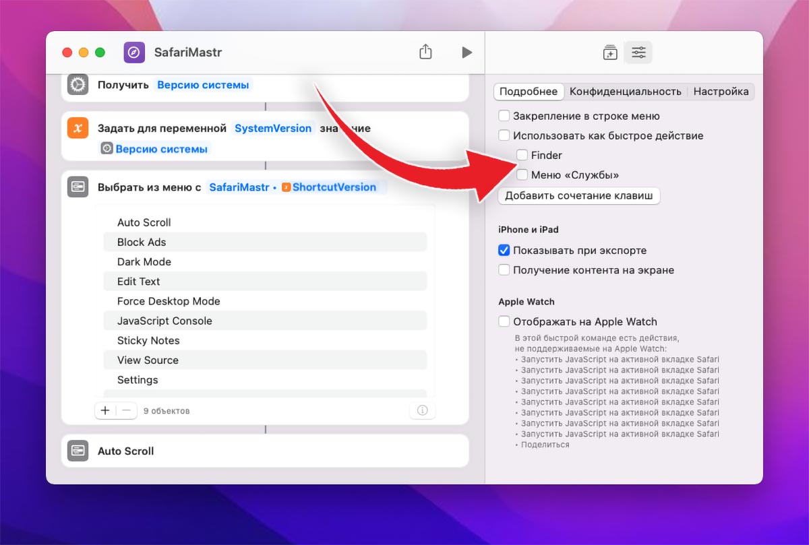Enable Отображать на Apple Watch checkbox
The image size is (809, 545).
click(504, 322)
